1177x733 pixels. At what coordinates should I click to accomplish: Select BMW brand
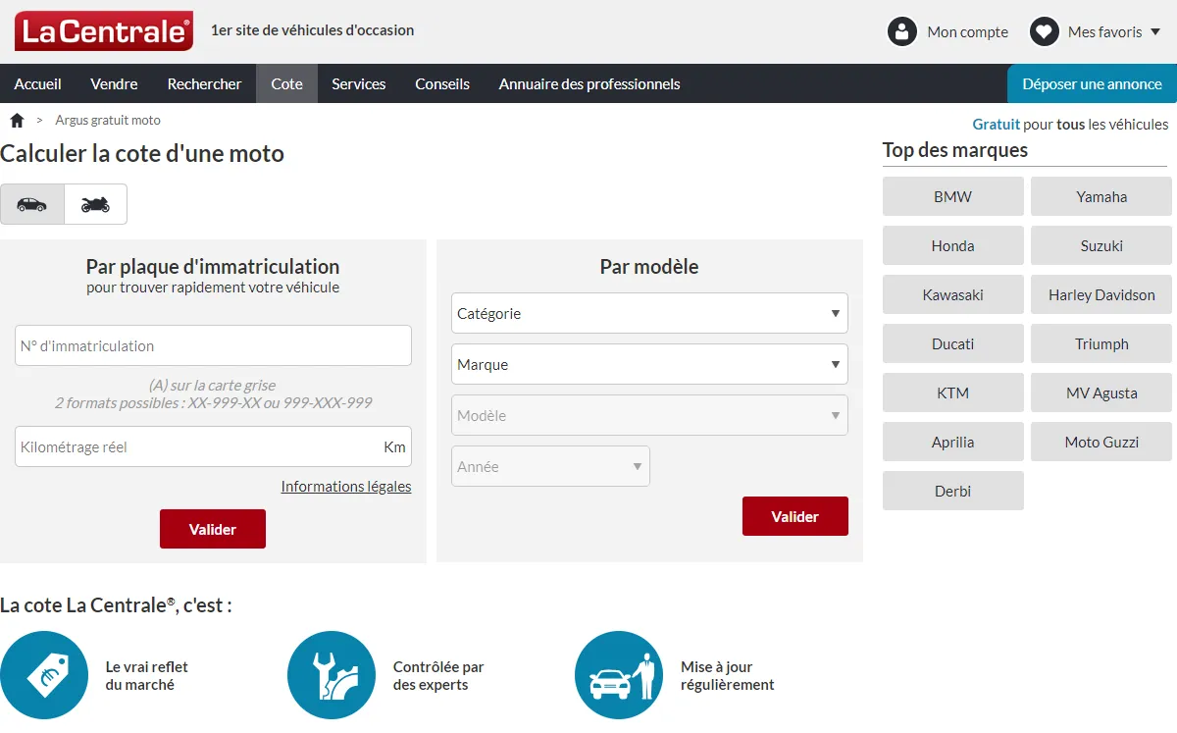(953, 196)
